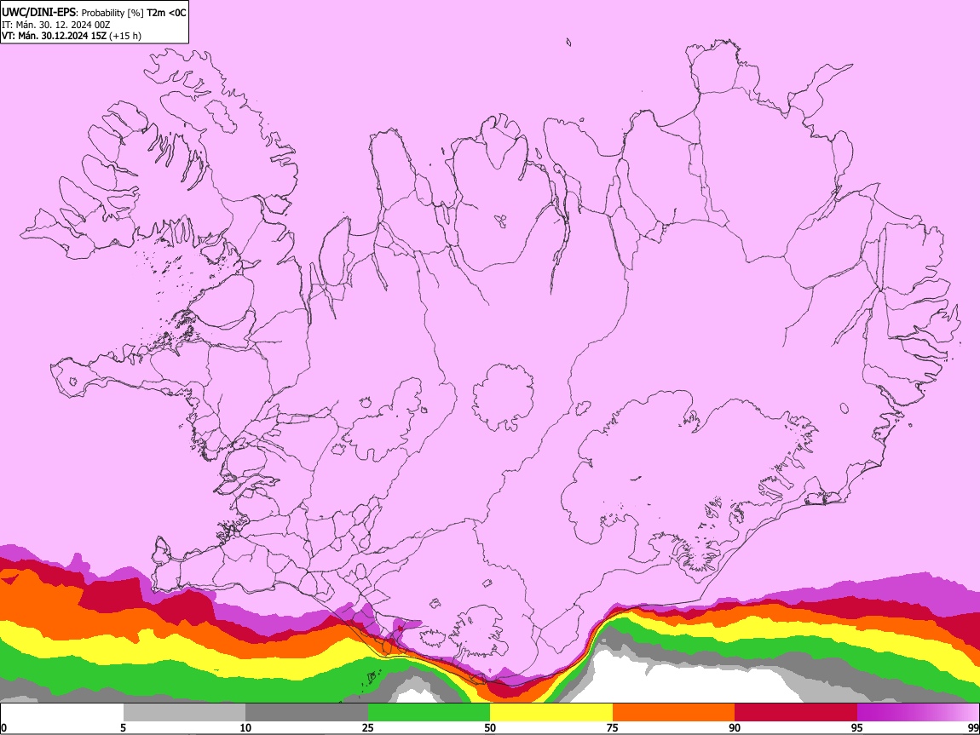
Task: Click the red 90–95% legend swatch
Action: pyautogui.click(x=796, y=713)
